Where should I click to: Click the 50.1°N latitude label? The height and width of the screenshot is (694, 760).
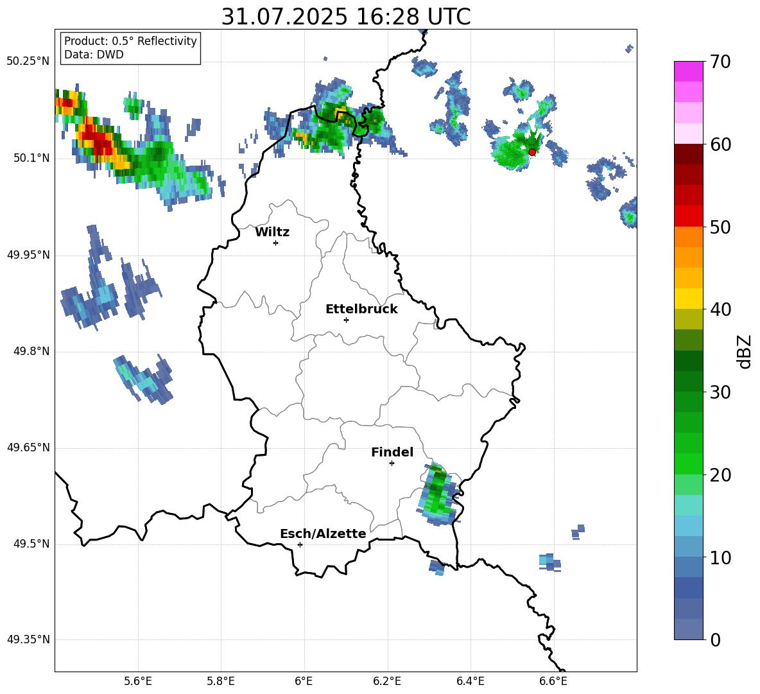31,158
